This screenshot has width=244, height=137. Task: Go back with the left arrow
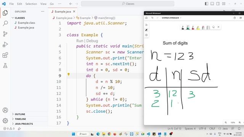71,4
